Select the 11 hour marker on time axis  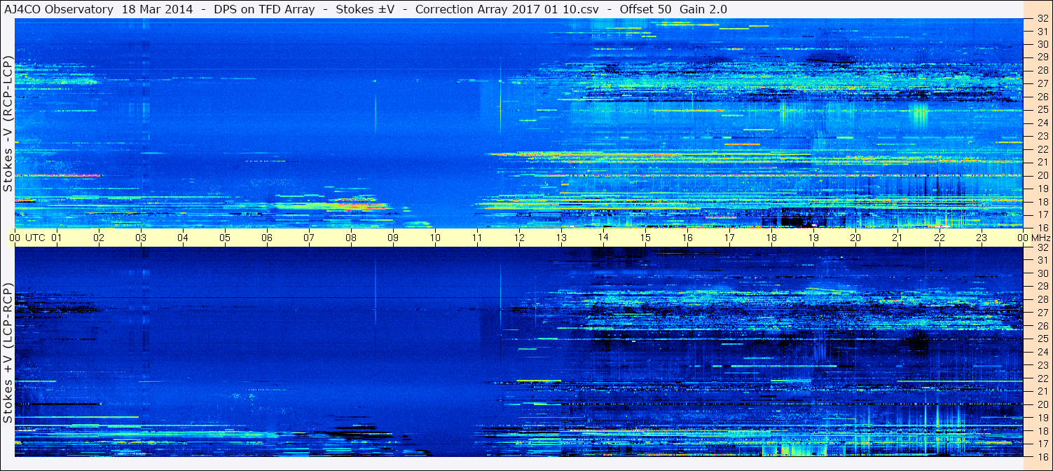coord(477,238)
